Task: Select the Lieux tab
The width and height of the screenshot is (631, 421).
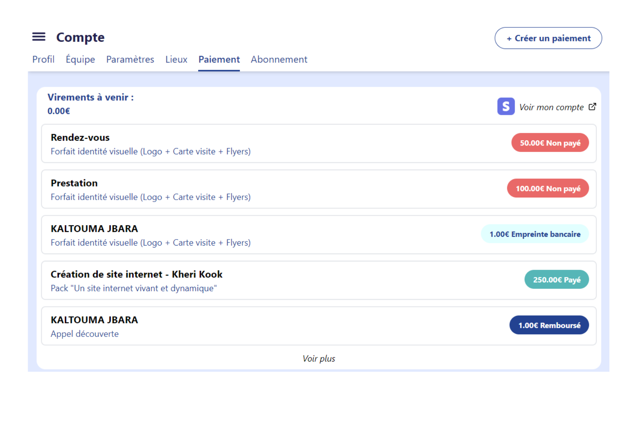Action: [176, 59]
